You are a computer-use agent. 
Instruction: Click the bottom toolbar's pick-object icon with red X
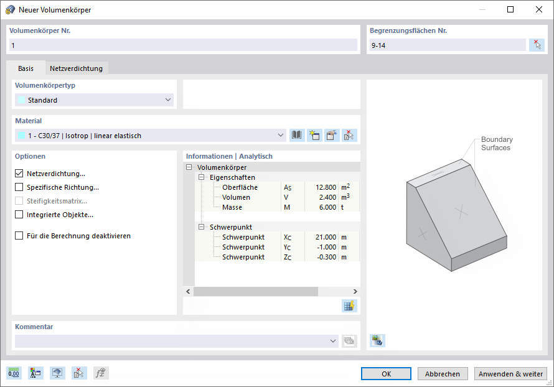coord(79,373)
